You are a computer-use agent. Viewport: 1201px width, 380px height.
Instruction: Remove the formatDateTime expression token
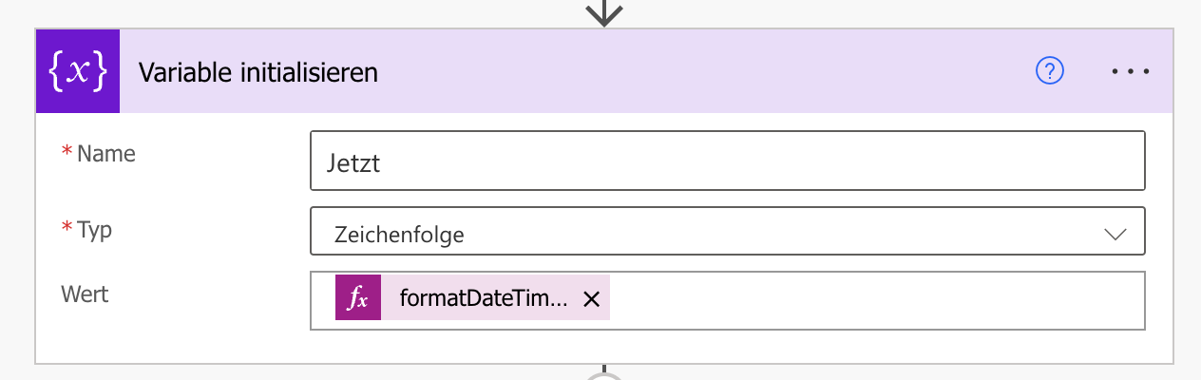pyautogui.click(x=591, y=299)
